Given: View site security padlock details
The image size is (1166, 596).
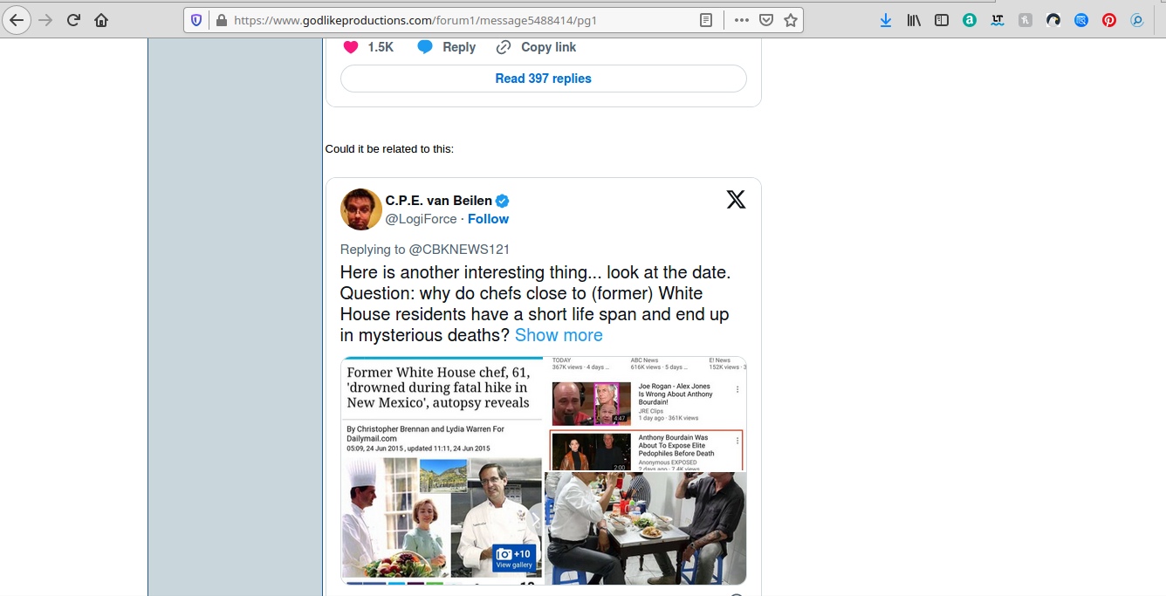Looking at the screenshot, I should pos(221,20).
